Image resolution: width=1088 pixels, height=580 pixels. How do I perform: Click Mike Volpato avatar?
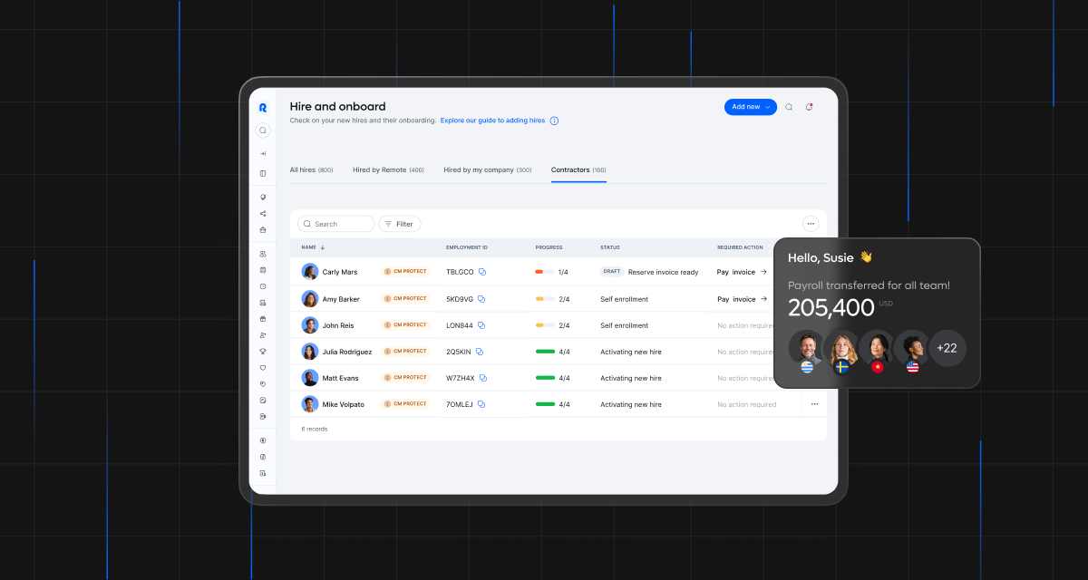coord(310,404)
